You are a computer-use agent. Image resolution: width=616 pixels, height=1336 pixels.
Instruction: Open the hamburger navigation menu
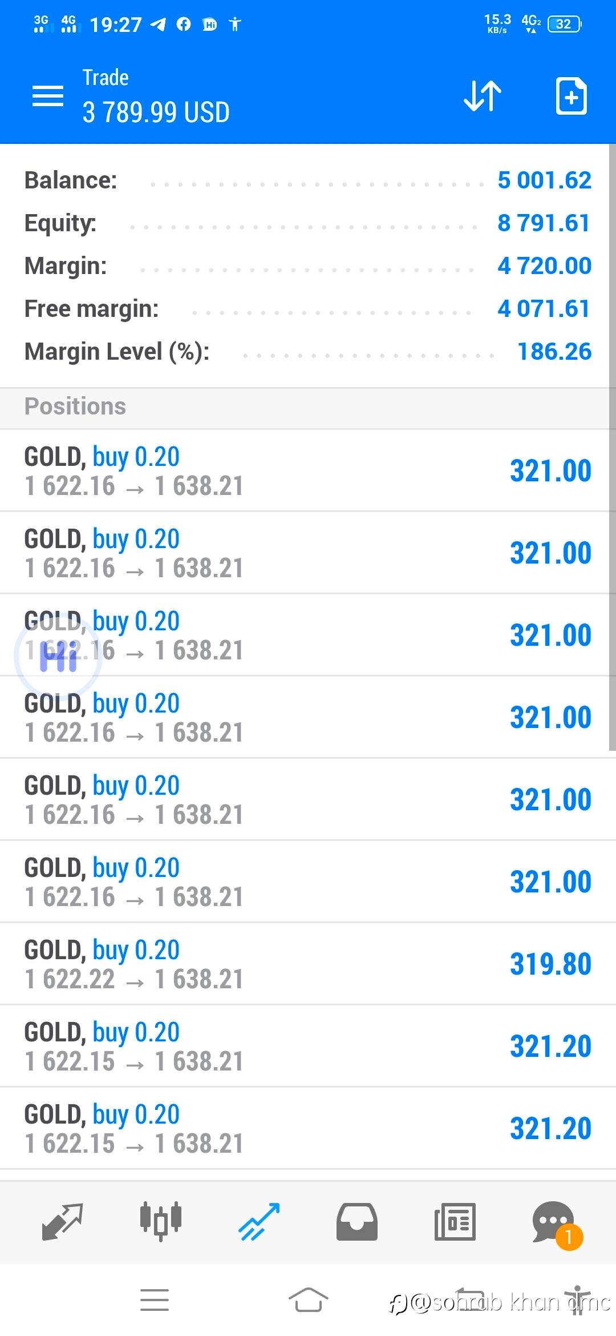click(x=48, y=96)
